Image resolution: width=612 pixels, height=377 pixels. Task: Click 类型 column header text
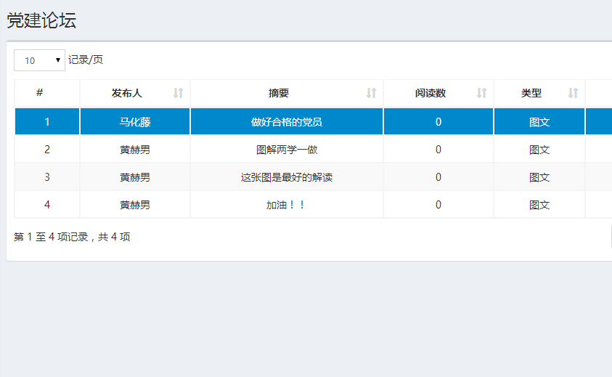[x=531, y=93]
